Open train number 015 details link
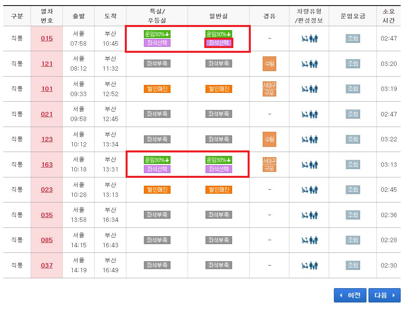 (x=47, y=39)
